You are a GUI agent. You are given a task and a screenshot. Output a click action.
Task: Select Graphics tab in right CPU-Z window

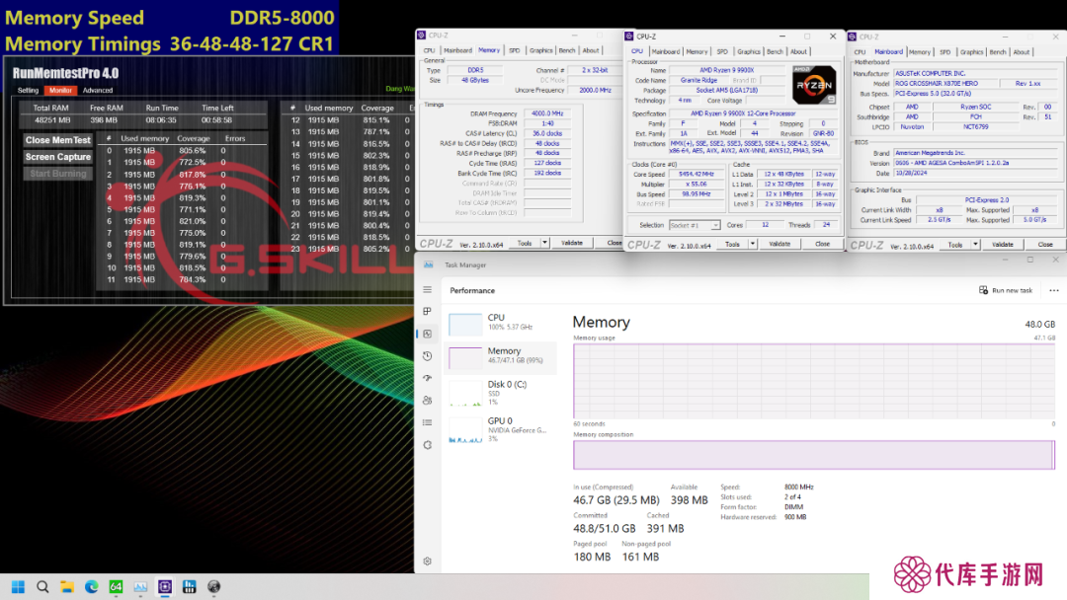click(x=972, y=51)
